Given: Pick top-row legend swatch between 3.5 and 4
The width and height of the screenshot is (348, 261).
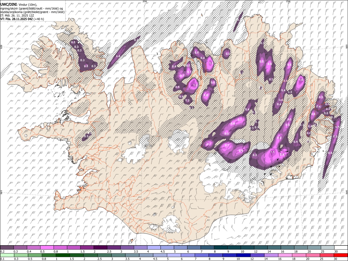Looking at the screenshot, I should pos(140,248).
